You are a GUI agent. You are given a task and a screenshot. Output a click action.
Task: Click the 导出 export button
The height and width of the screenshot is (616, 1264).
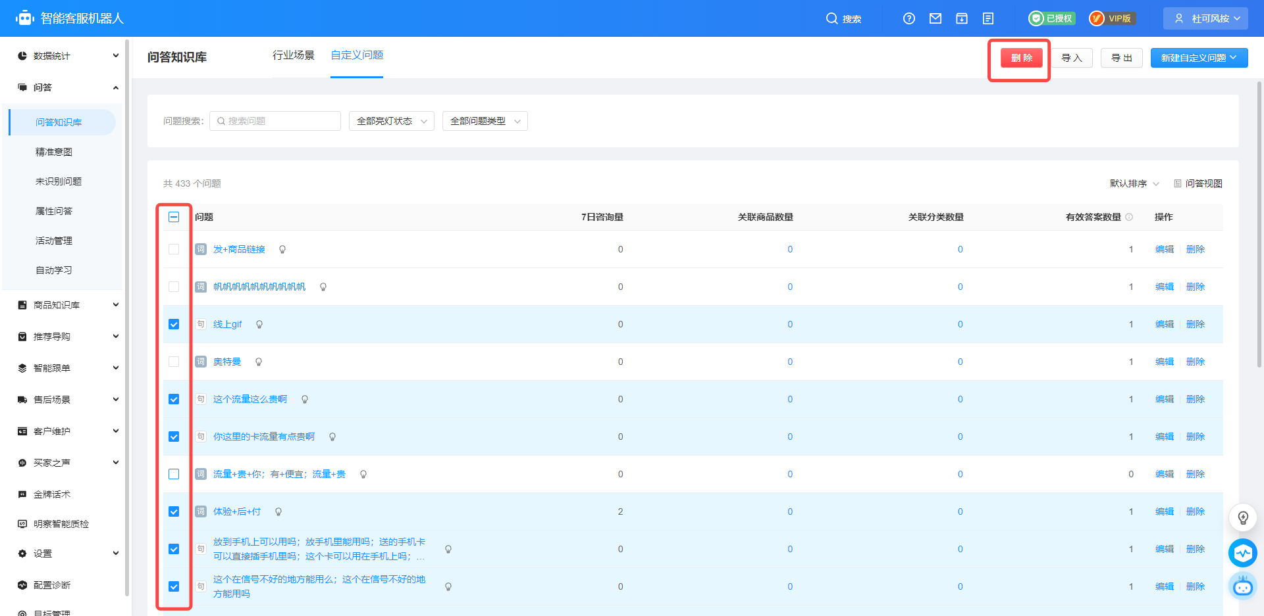1122,58
